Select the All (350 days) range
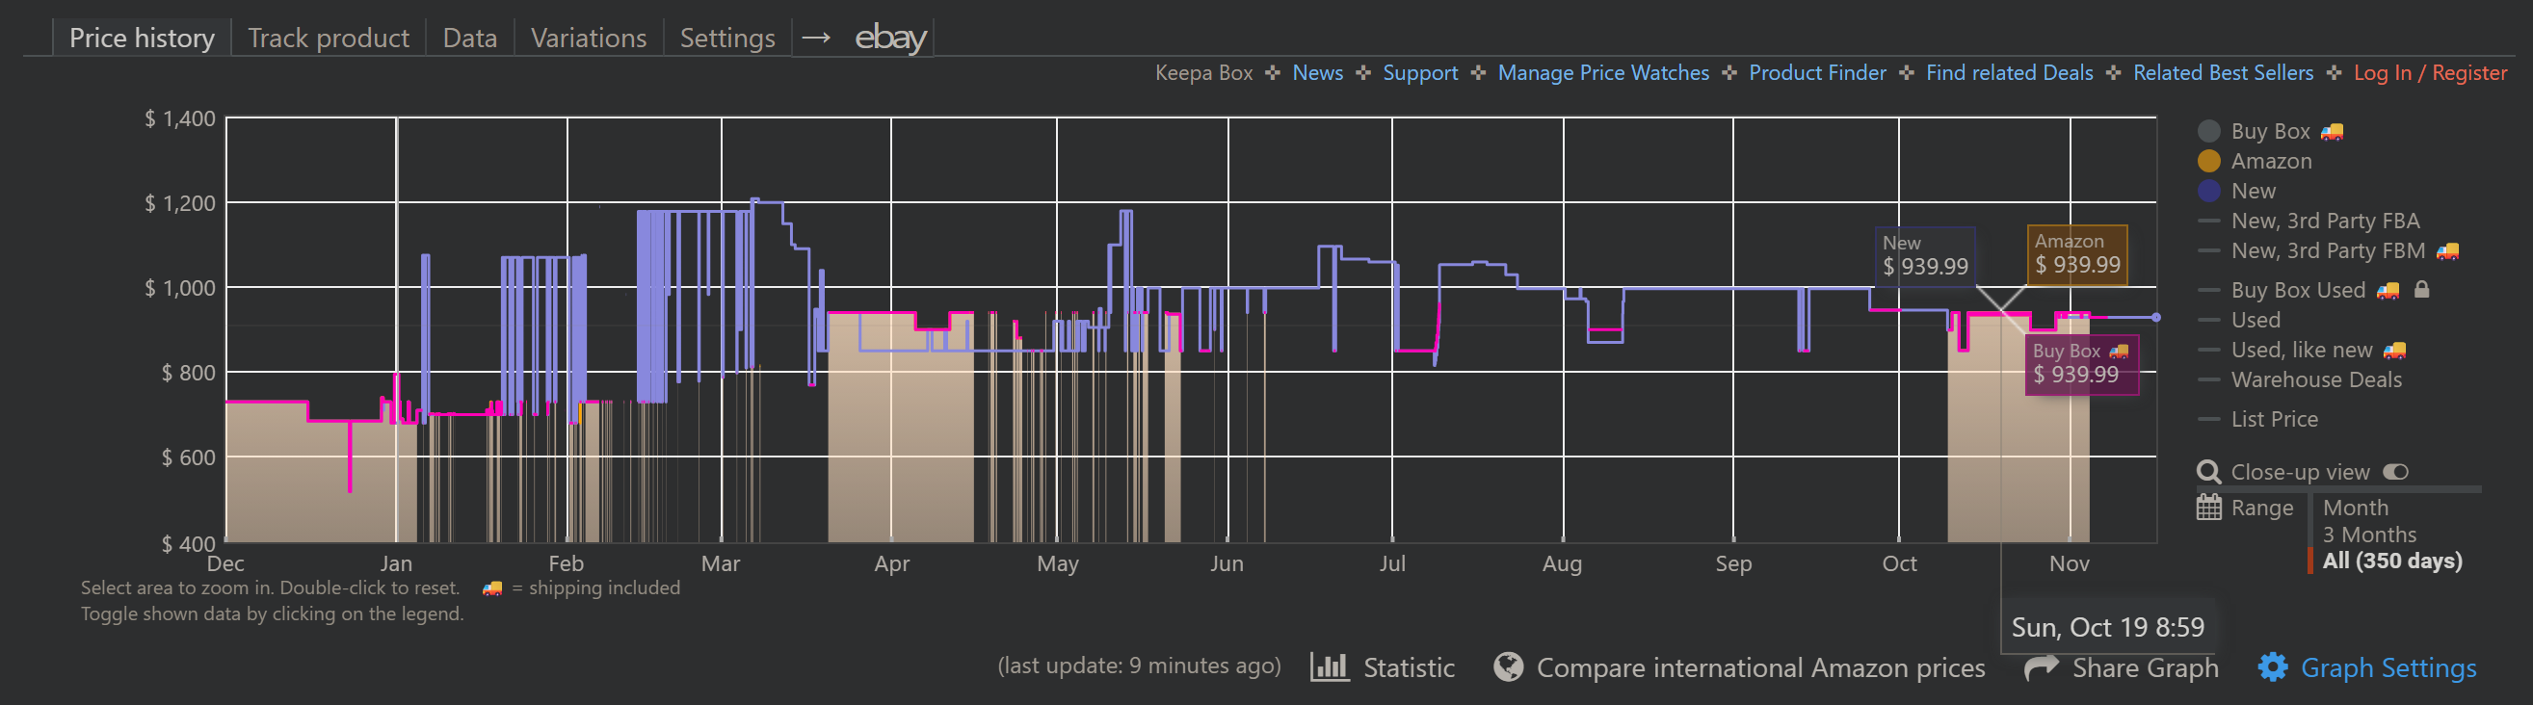 click(2391, 561)
